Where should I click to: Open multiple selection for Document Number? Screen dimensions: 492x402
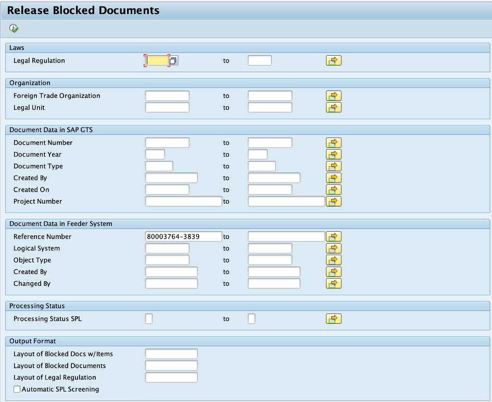pyautogui.click(x=334, y=143)
